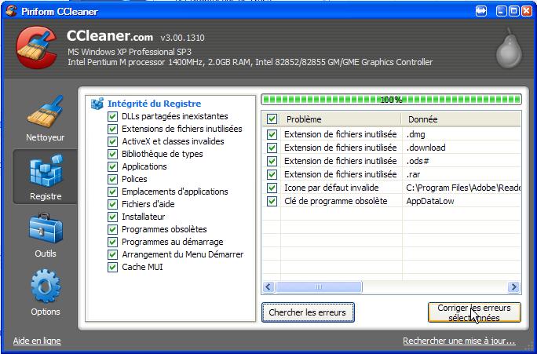
Task: Click the 100% progress bar
Action: tap(391, 100)
